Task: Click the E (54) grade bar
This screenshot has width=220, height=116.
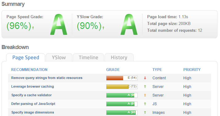Action: click(122, 78)
